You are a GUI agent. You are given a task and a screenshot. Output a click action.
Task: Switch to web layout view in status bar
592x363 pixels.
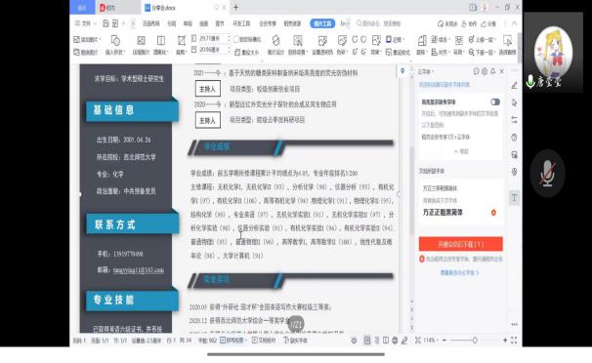[x=395, y=341]
